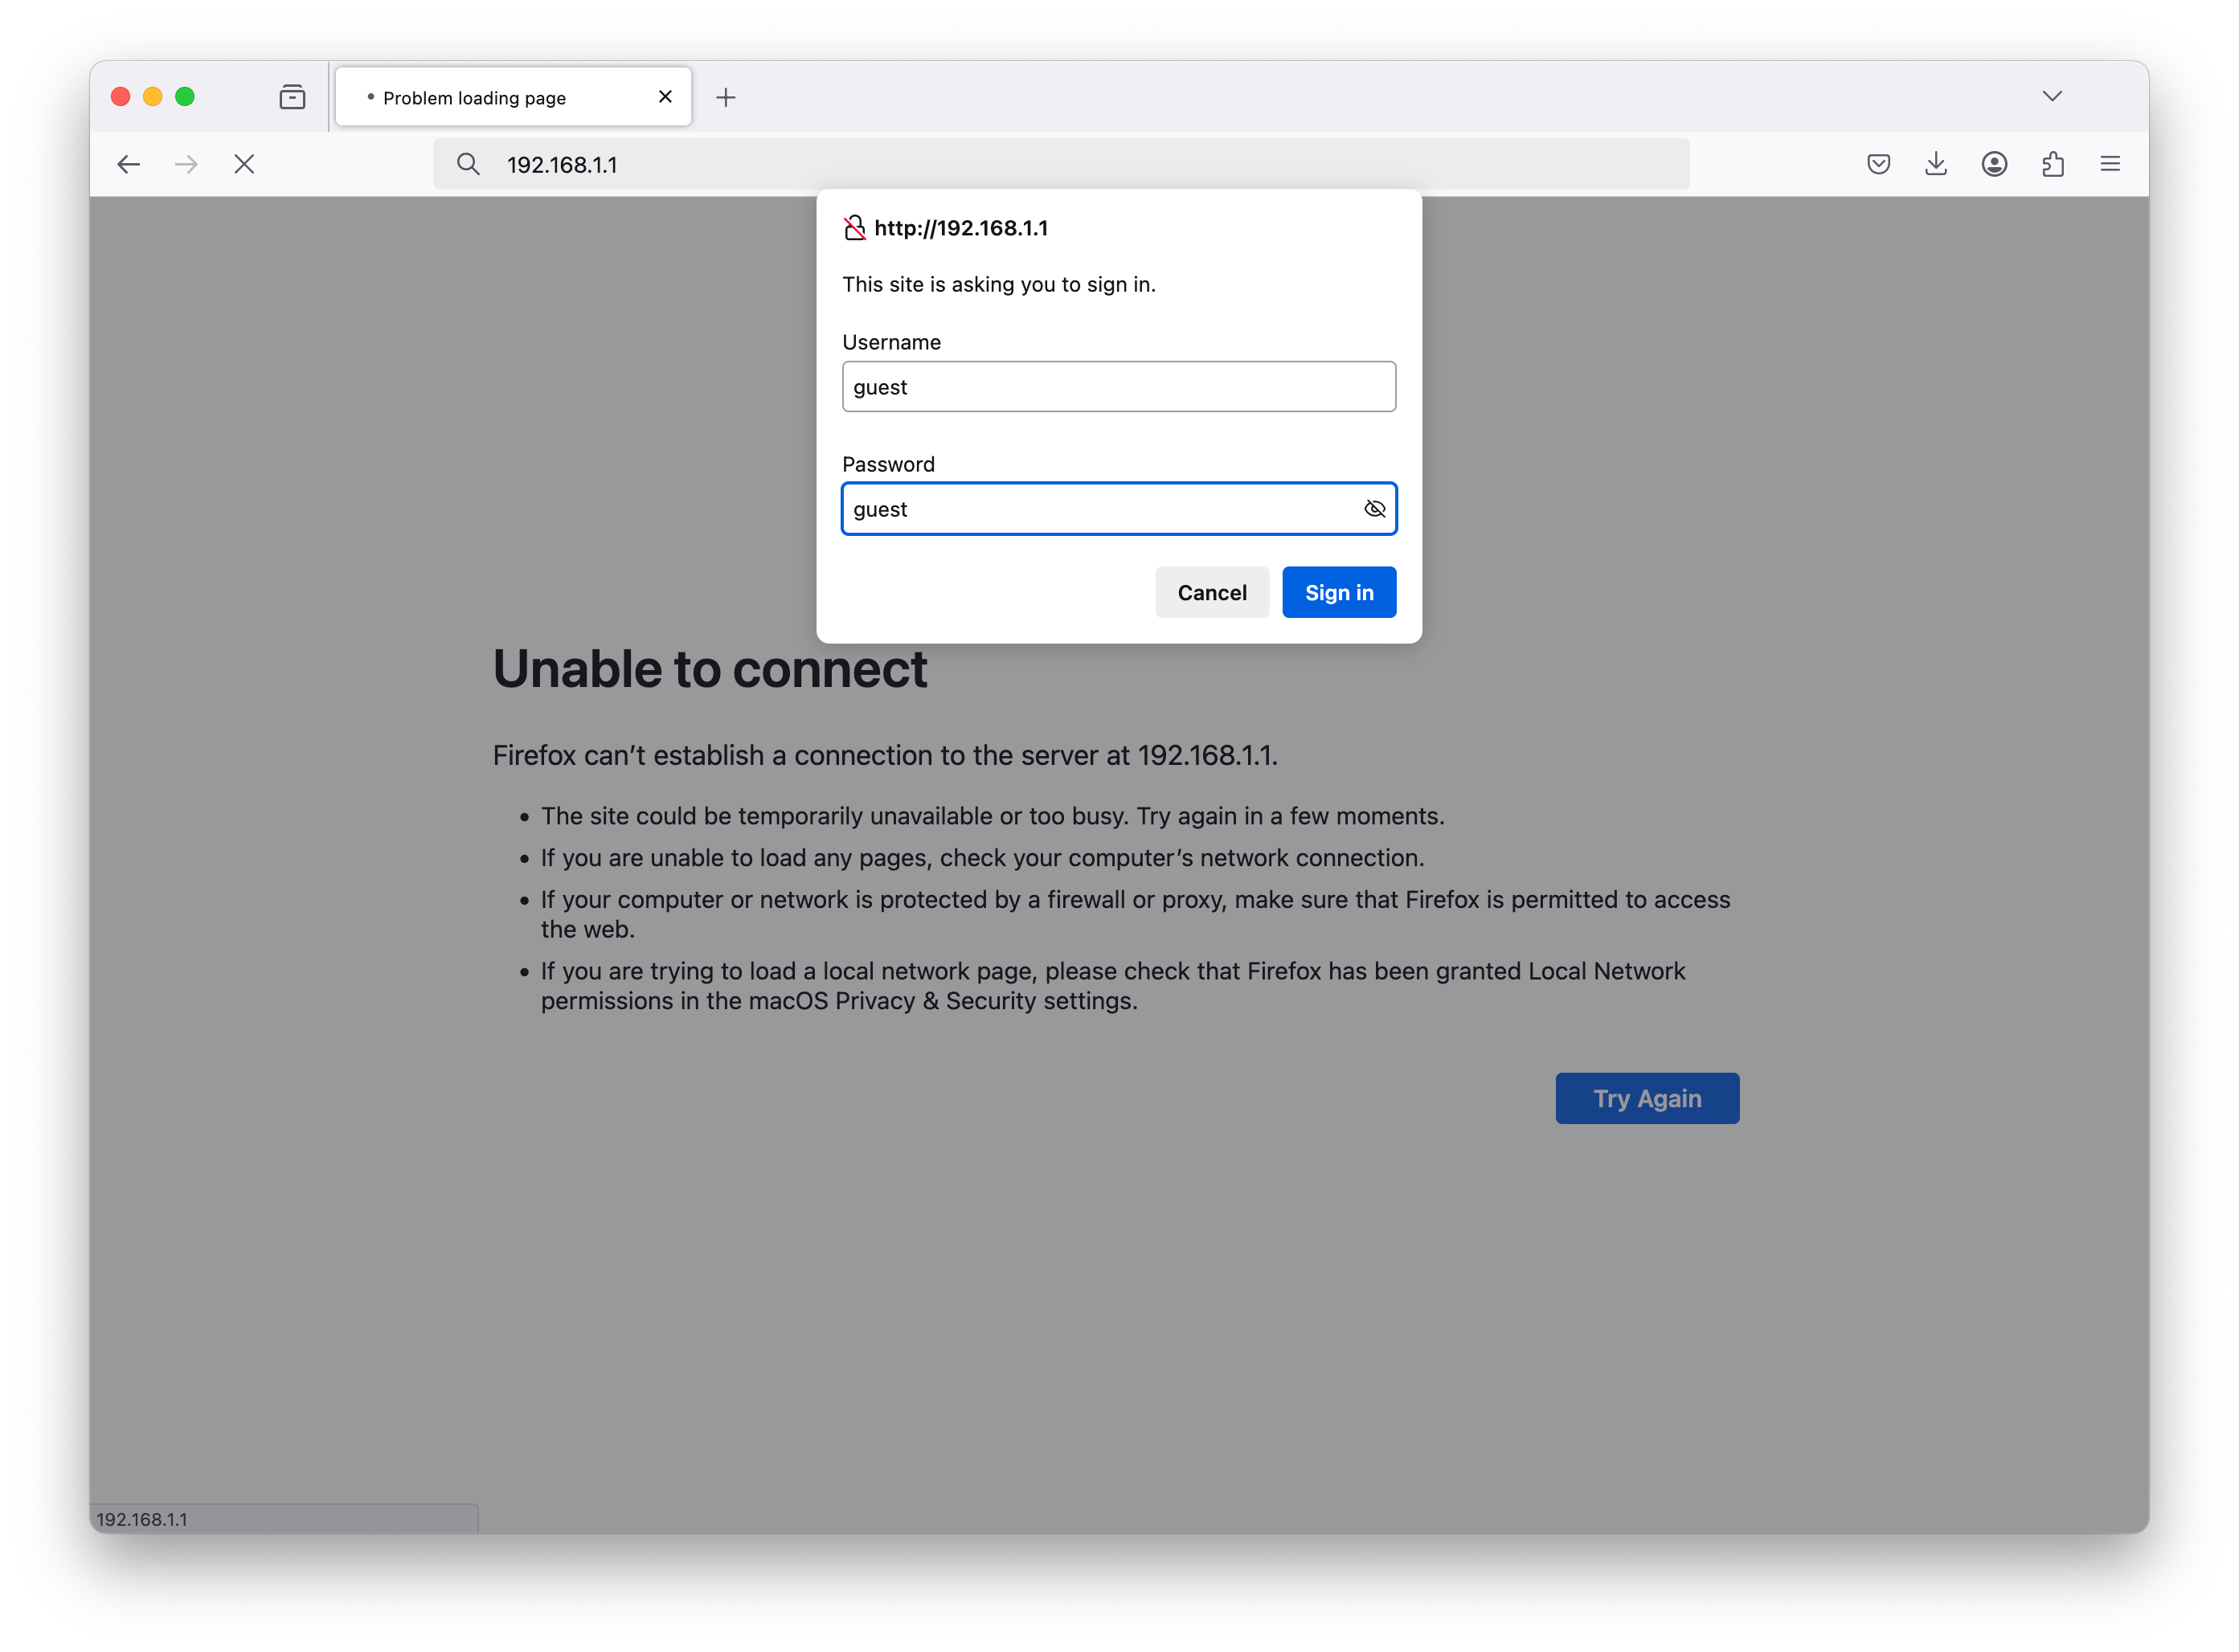Click the status bar 192.168.1.1 text

[142, 1519]
